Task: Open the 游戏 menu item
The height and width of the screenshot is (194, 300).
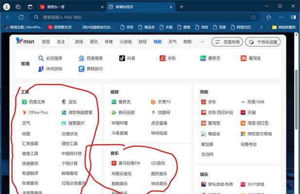Action: click(x=79, y=42)
